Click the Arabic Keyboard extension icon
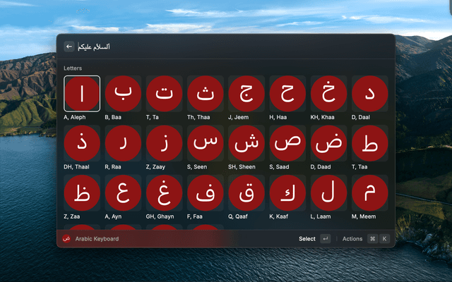Viewport: 452px width, 282px height. [67, 239]
